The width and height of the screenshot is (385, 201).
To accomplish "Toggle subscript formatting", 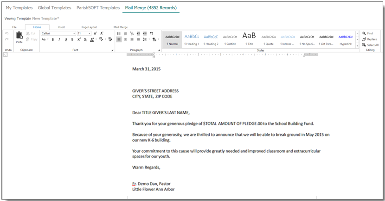I will 85,39.
